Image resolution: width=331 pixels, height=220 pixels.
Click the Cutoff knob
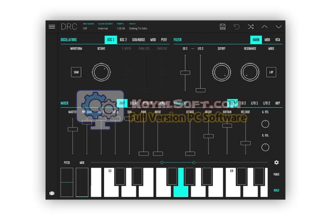pos(222,72)
